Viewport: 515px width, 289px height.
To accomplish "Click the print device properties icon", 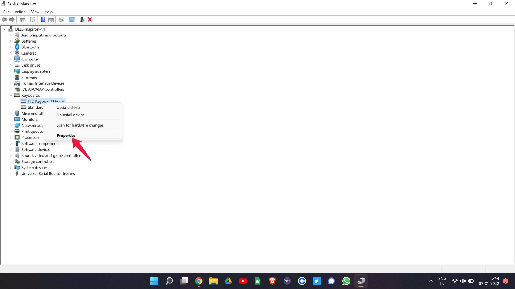I will pos(32,20).
